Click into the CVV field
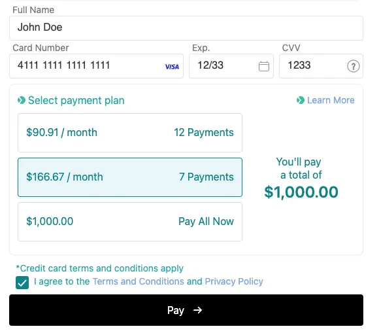 click(x=321, y=66)
